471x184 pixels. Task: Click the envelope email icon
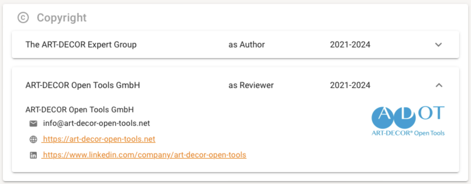pyautogui.click(x=33, y=123)
